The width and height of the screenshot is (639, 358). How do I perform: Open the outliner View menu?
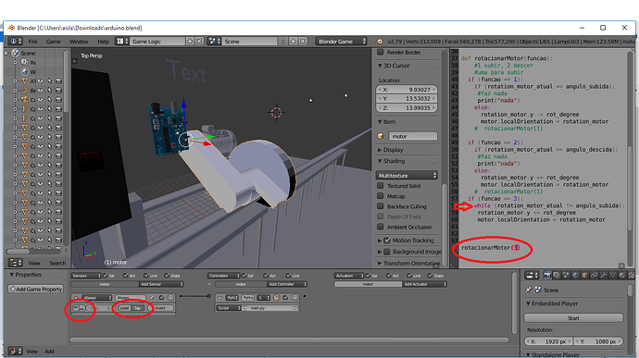point(34,263)
